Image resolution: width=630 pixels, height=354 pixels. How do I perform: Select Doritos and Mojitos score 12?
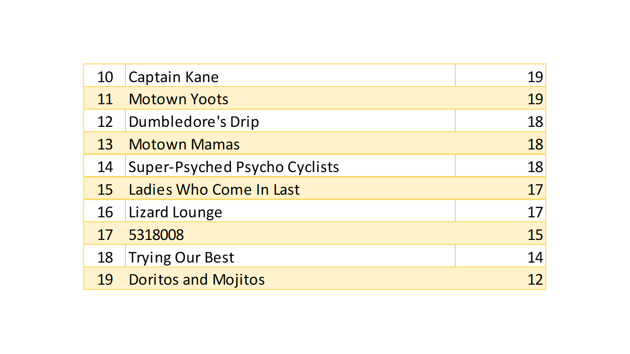point(535,280)
